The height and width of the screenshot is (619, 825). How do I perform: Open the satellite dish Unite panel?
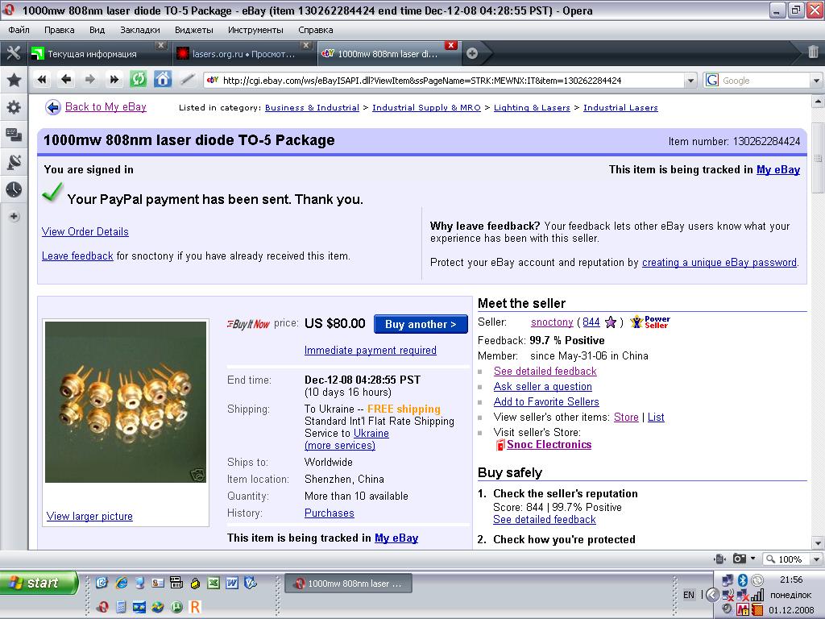[x=14, y=162]
